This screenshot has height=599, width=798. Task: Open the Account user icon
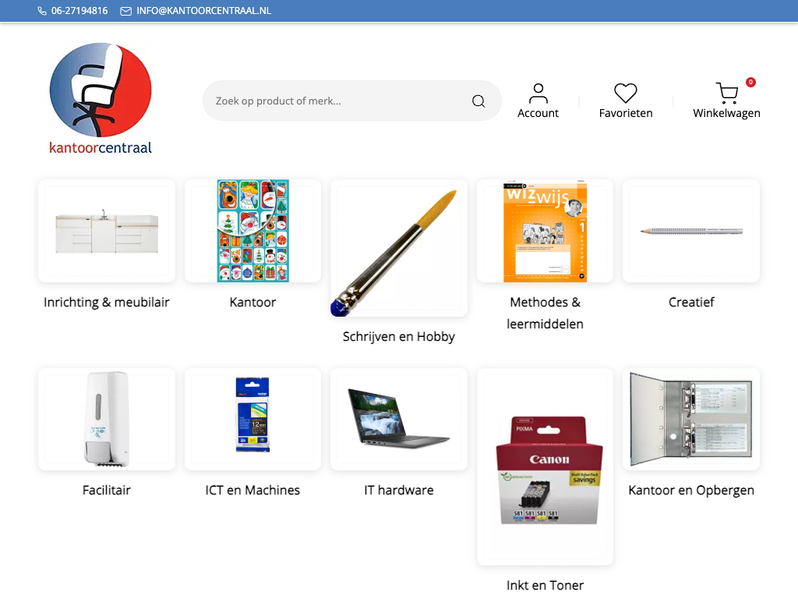[x=538, y=94]
